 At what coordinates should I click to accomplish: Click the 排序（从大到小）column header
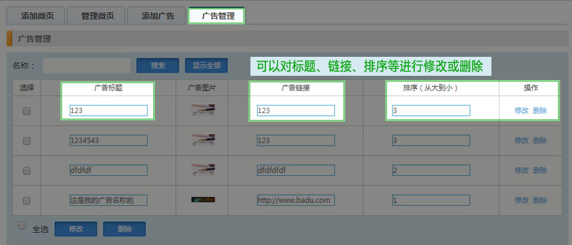[431, 88]
